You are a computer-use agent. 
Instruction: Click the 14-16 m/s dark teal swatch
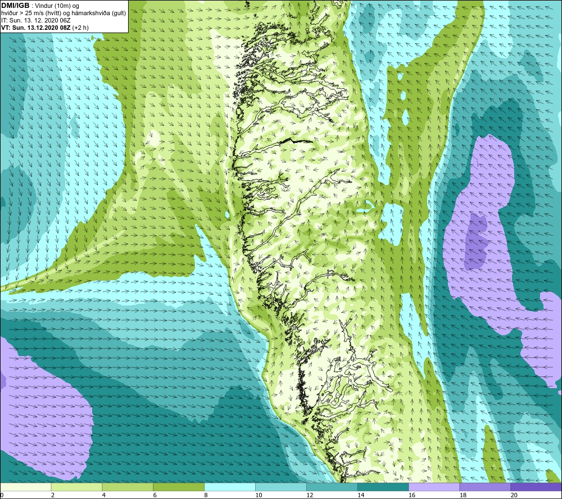click(383, 487)
